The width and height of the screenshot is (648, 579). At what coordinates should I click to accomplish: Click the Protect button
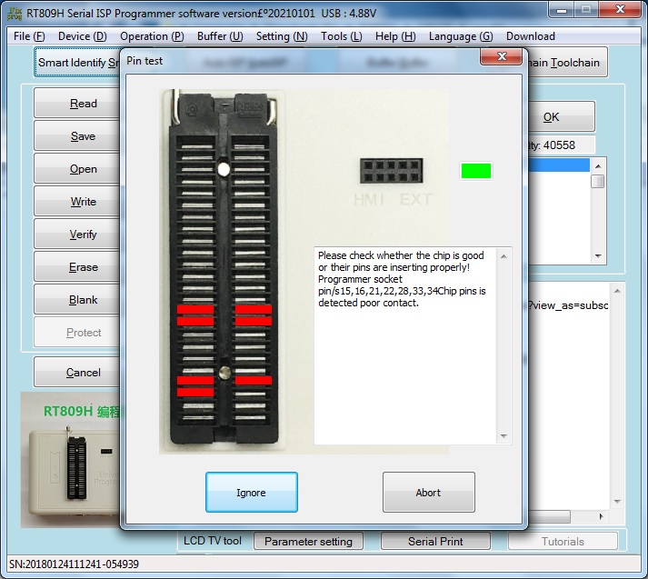click(77, 333)
